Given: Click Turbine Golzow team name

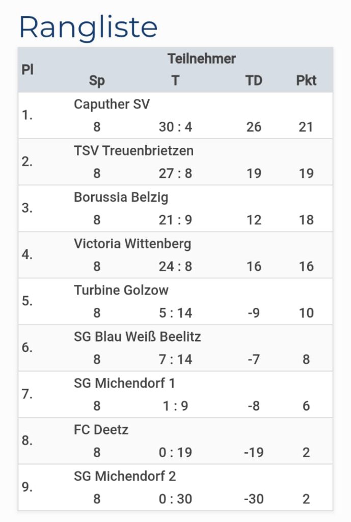Looking at the screenshot, I should [x=121, y=290].
